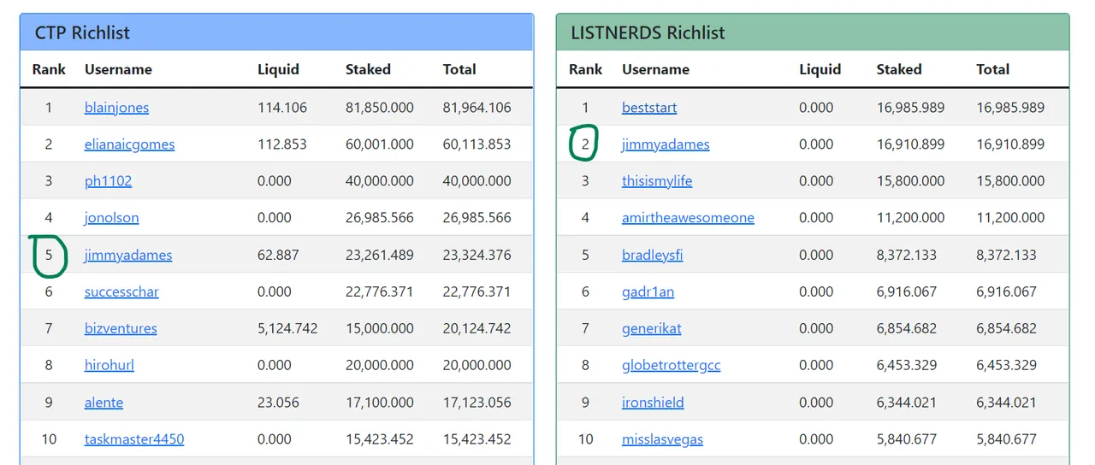Viewport: 1095px width, 465px height.
Task: Visit jonolson's profile link
Action: [x=111, y=218]
